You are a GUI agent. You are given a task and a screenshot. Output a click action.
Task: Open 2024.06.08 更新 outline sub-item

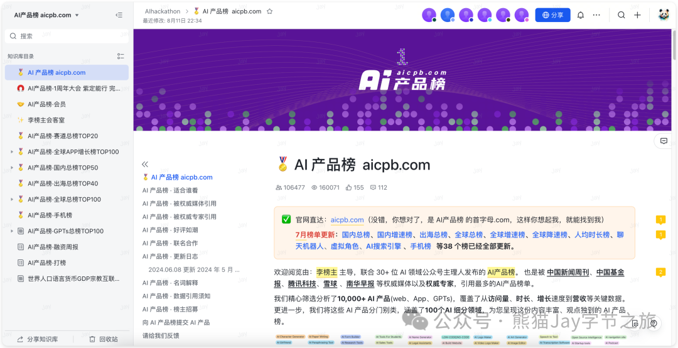click(194, 269)
